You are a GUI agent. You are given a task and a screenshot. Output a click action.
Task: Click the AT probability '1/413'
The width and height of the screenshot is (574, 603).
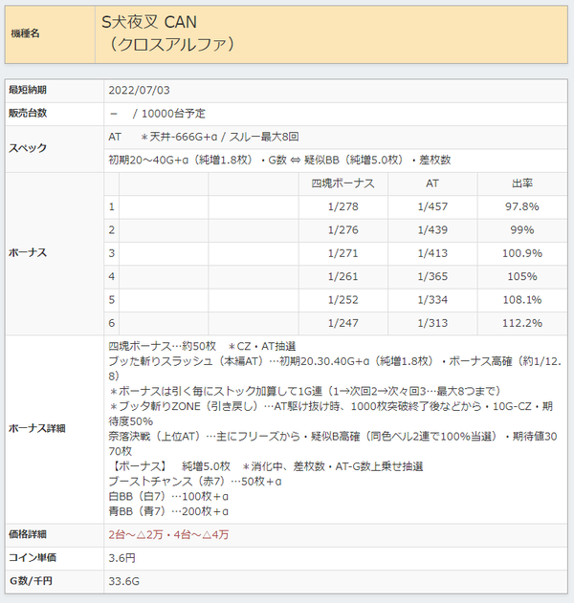[x=432, y=253]
